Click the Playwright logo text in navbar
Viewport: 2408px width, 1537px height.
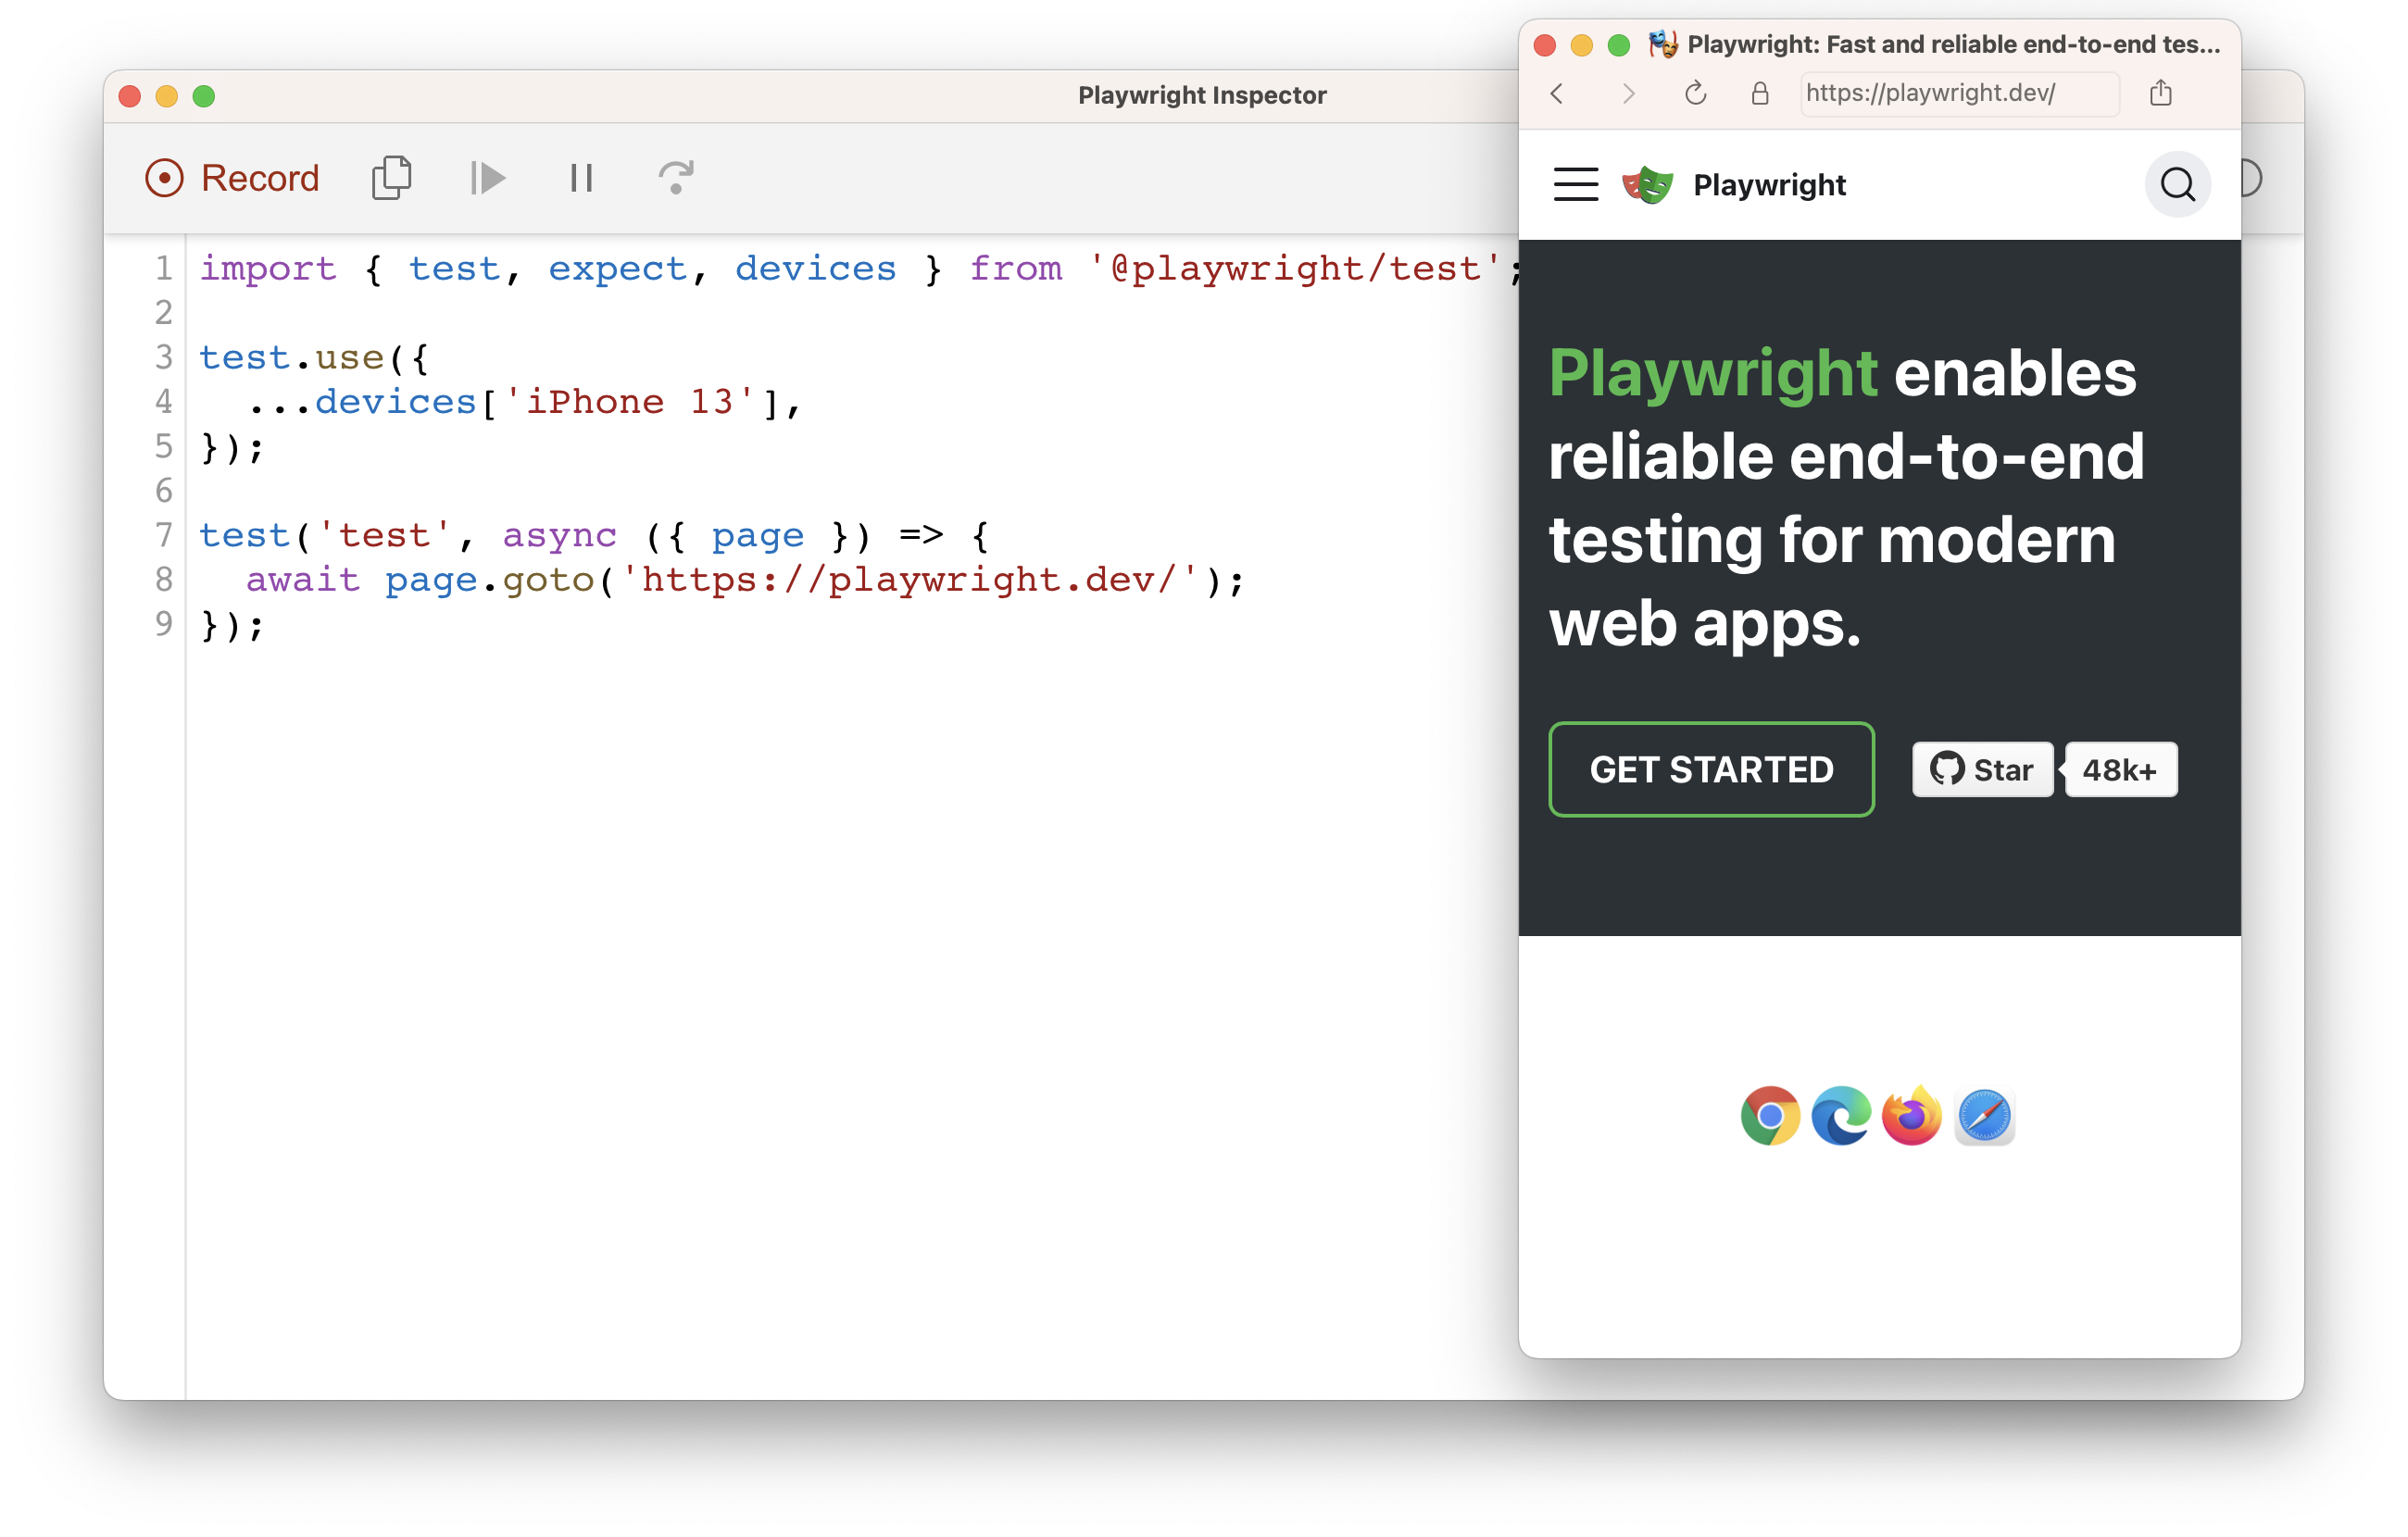(x=1771, y=184)
